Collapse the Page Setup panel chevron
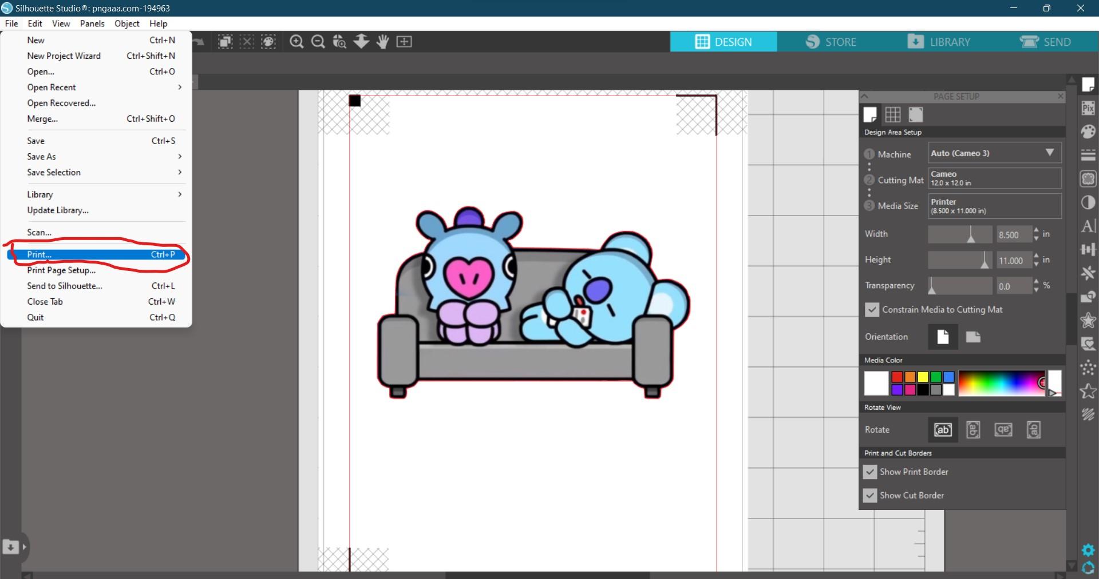This screenshot has width=1099, height=579. tap(865, 96)
